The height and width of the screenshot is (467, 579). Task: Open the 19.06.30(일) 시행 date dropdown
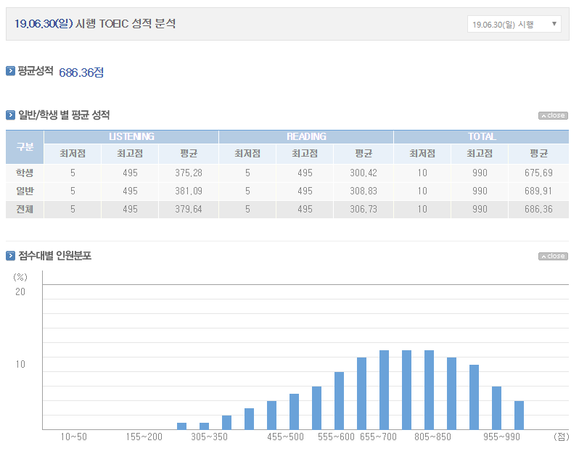pyautogui.click(x=514, y=24)
